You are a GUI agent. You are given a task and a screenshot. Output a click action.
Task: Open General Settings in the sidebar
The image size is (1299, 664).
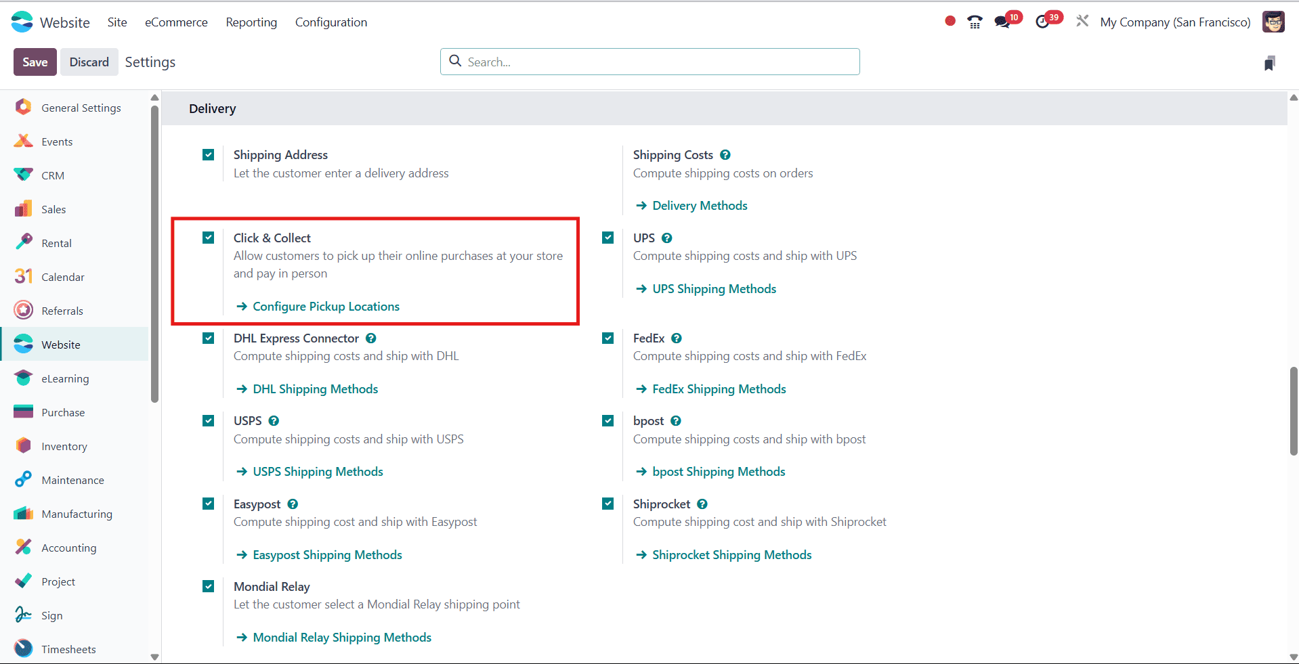(x=74, y=108)
